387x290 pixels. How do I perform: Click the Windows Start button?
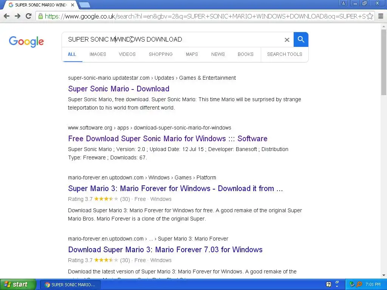18,285
